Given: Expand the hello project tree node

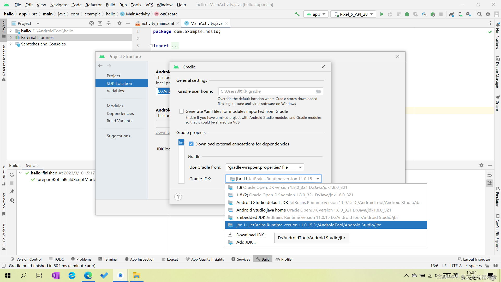Looking at the screenshot, I should (11, 31).
